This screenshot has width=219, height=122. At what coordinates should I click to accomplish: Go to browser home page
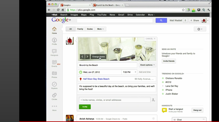pyautogui.click(x=63, y=10)
